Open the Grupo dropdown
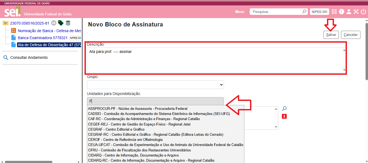 coord(155,84)
